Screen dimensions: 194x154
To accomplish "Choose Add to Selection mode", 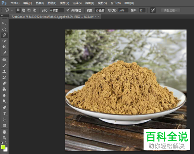I will pyautogui.click(x=24, y=10).
